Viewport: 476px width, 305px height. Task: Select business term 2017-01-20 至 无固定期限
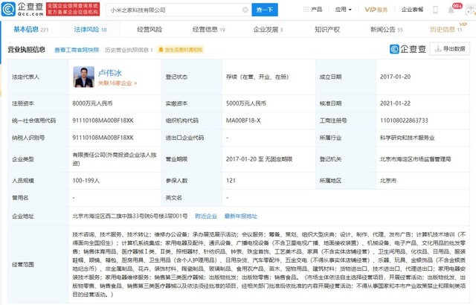tap(259, 159)
